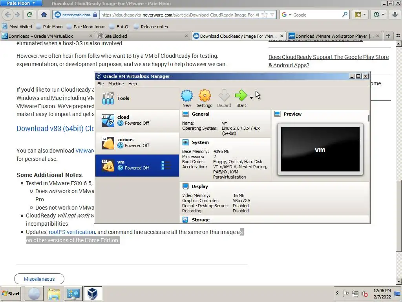Viewport: 402px width, 302px height.
Task: Open Pale Moon from the taskbar
Action: 34,294
